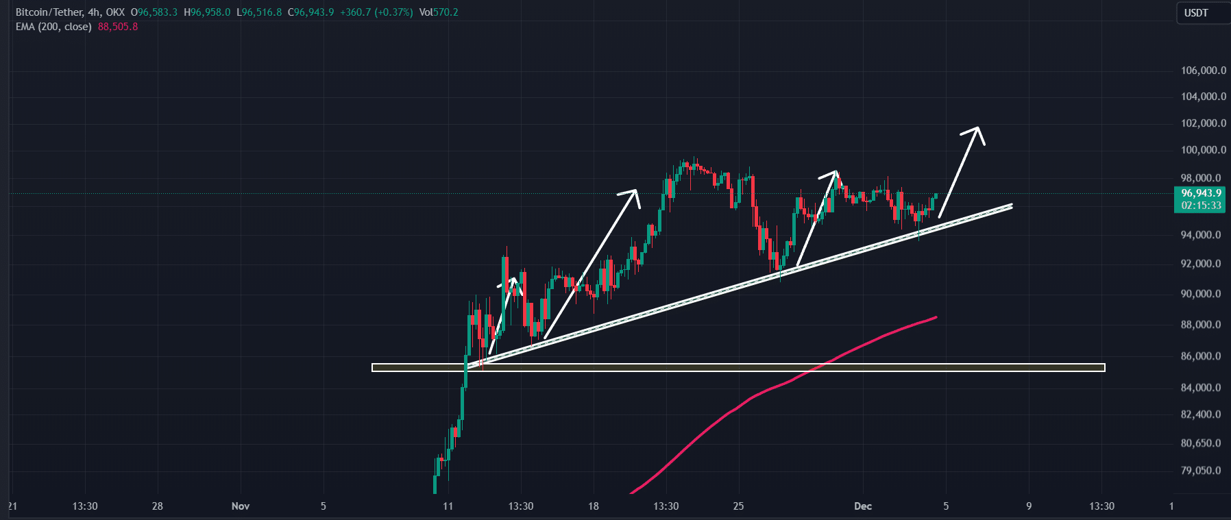Click the high value H96,958.0
The width and height of the screenshot is (1231, 520).
[x=207, y=12]
